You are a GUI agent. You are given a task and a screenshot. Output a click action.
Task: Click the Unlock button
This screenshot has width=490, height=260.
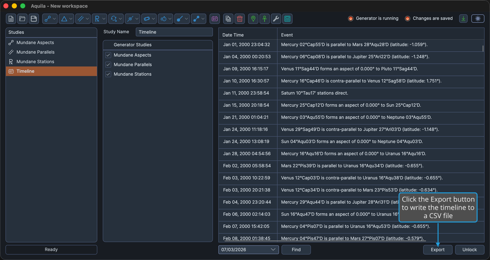pyautogui.click(x=469, y=250)
